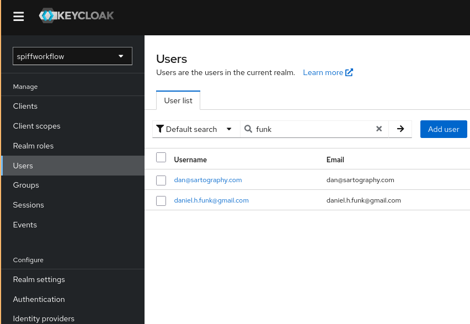
Task: Open Sessions in the sidebar
Action: [73, 205]
